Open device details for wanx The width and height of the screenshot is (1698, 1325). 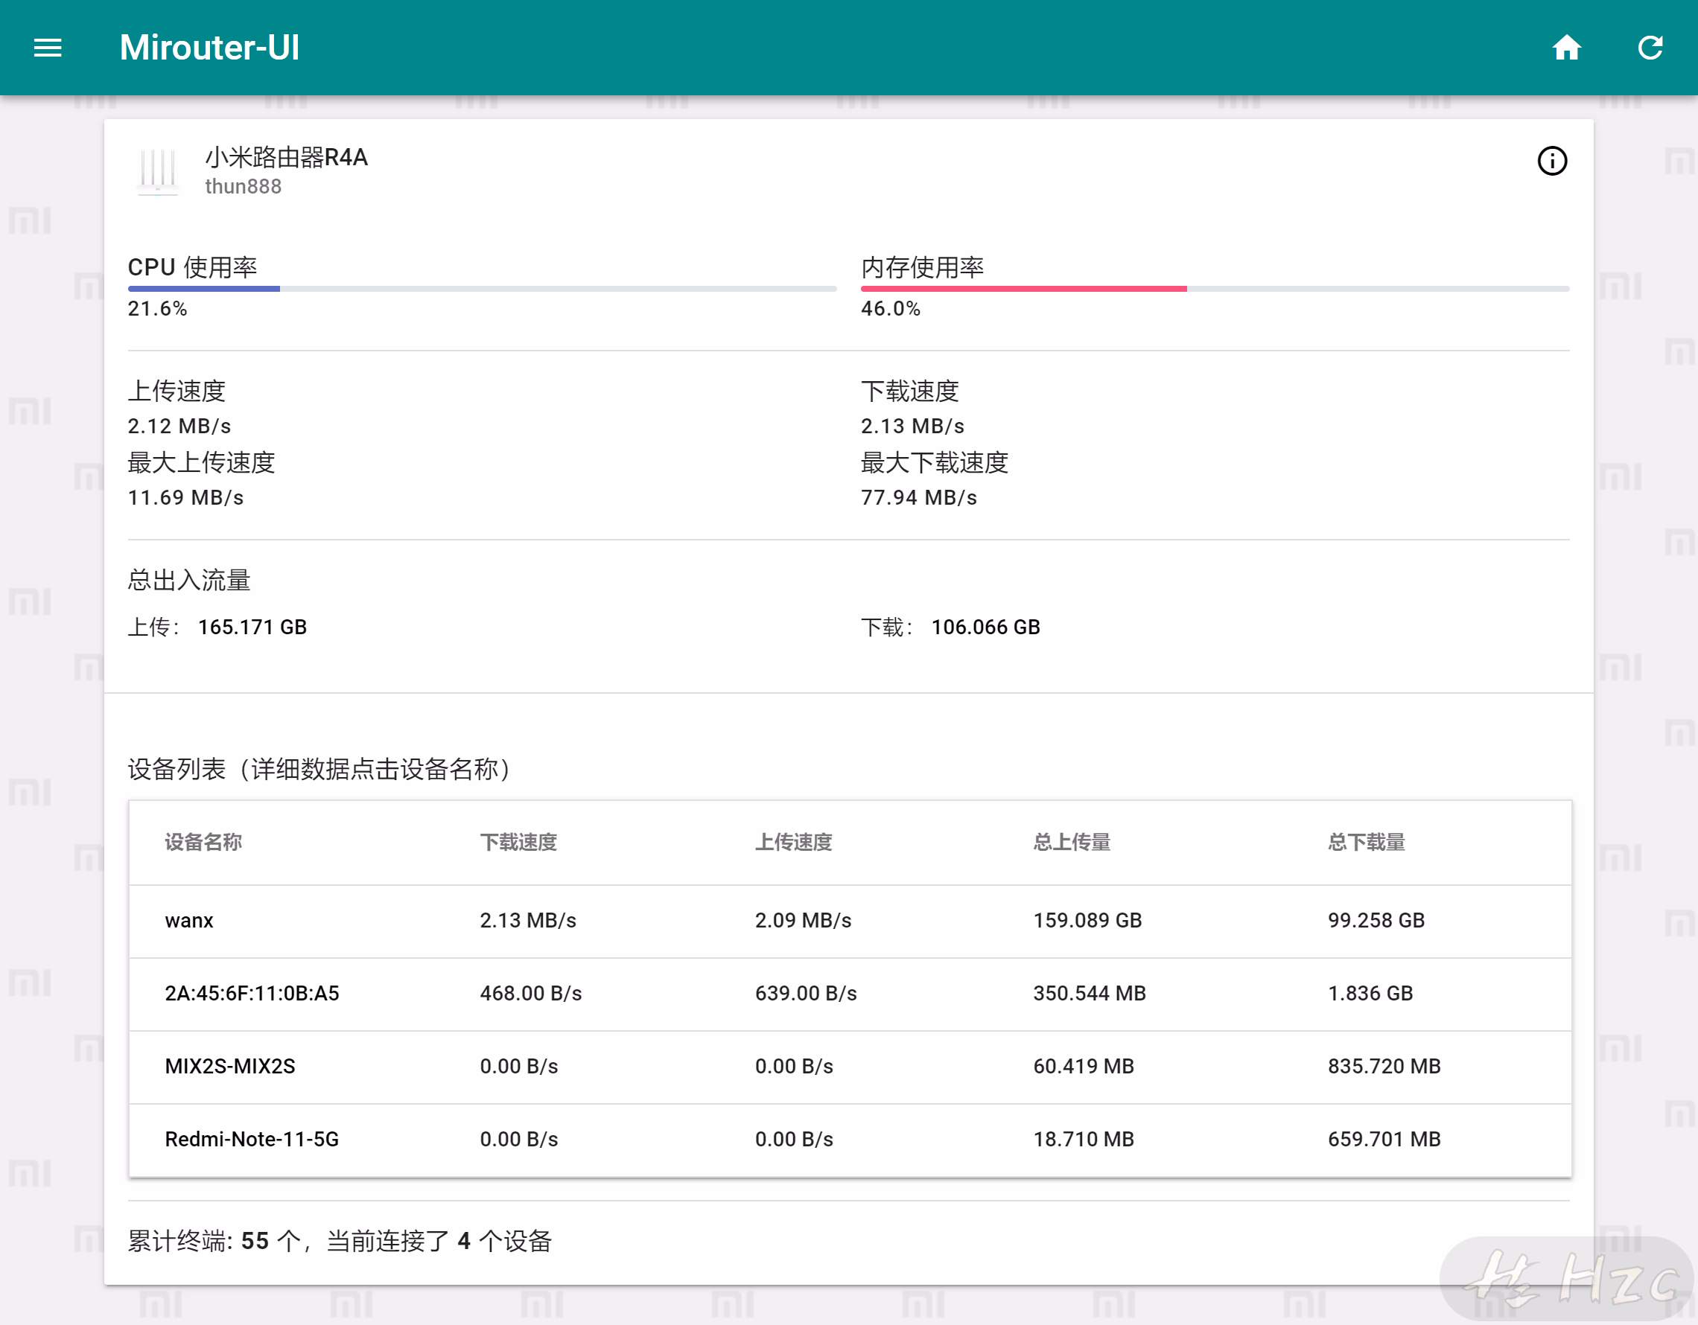[189, 921]
